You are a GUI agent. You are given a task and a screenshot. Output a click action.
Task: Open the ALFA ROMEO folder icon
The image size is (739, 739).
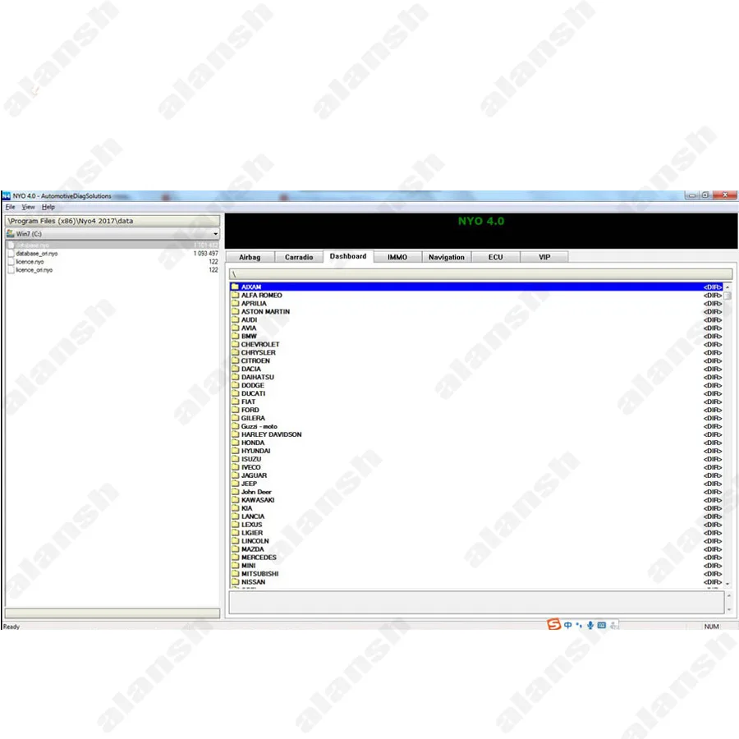(235, 295)
